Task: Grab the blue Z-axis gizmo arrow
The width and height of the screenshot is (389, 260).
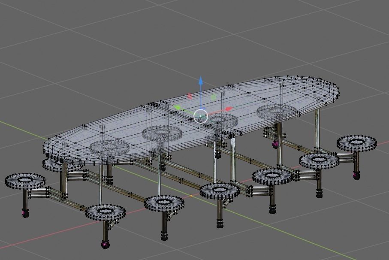Action: pyautogui.click(x=201, y=81)
